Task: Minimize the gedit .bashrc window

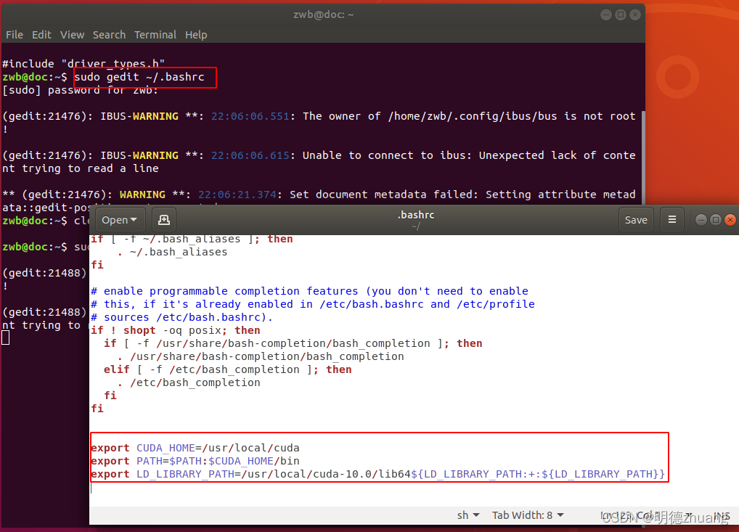Action: coord(701,220)
